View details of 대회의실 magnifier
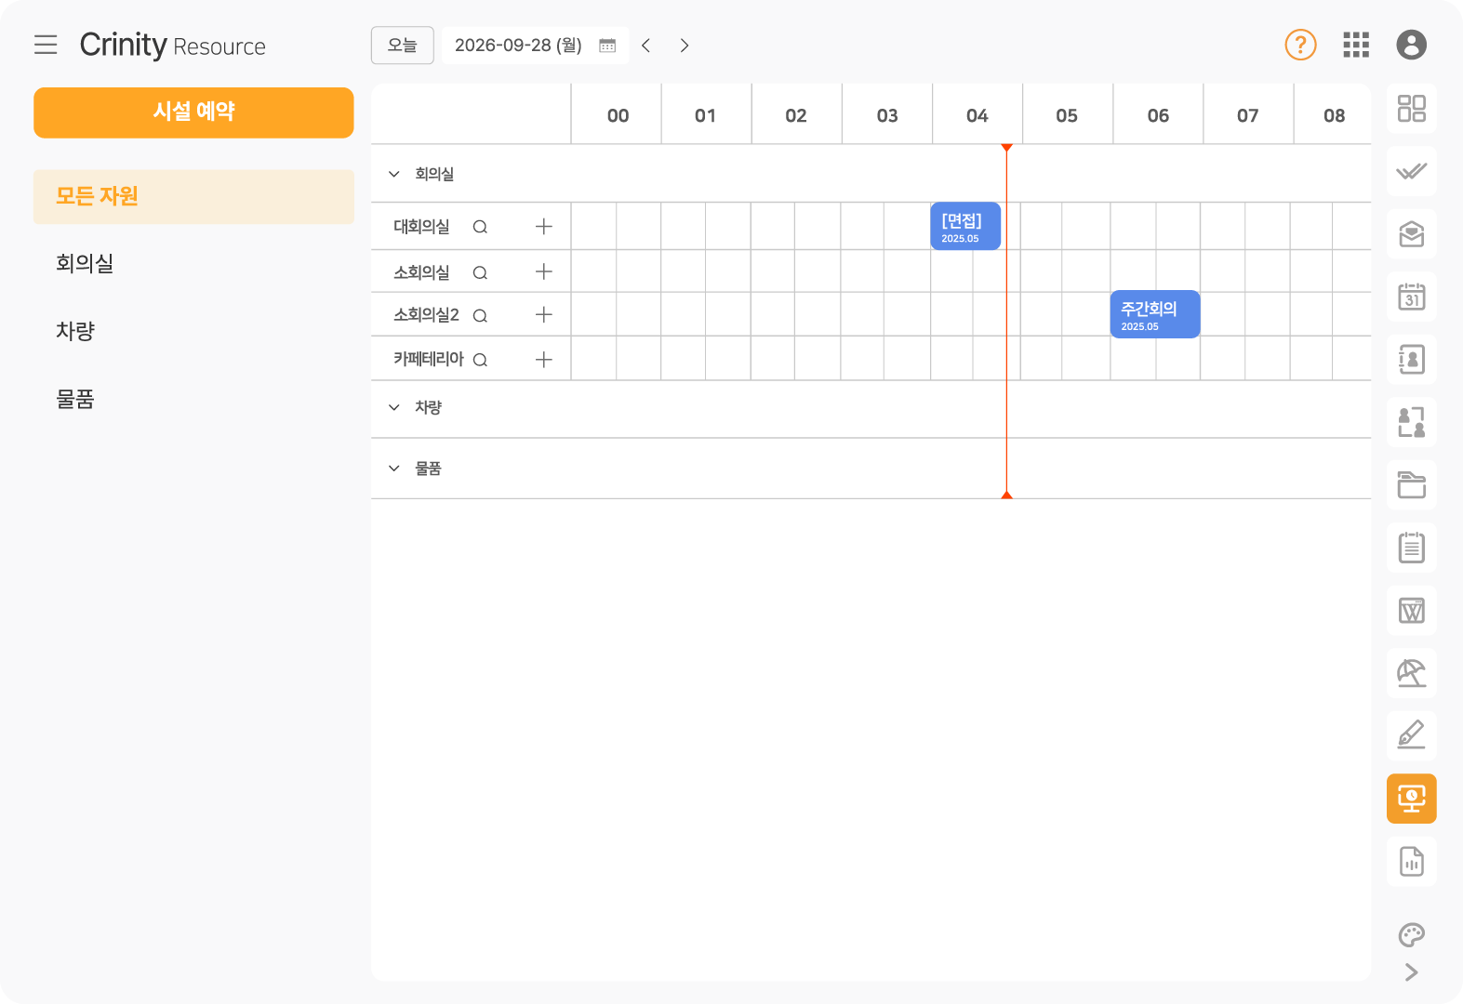This screenshot has height=1004, width=1463. (x=480, y=227)
